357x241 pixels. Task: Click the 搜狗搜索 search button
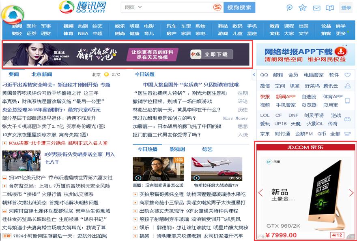[239, 7]
